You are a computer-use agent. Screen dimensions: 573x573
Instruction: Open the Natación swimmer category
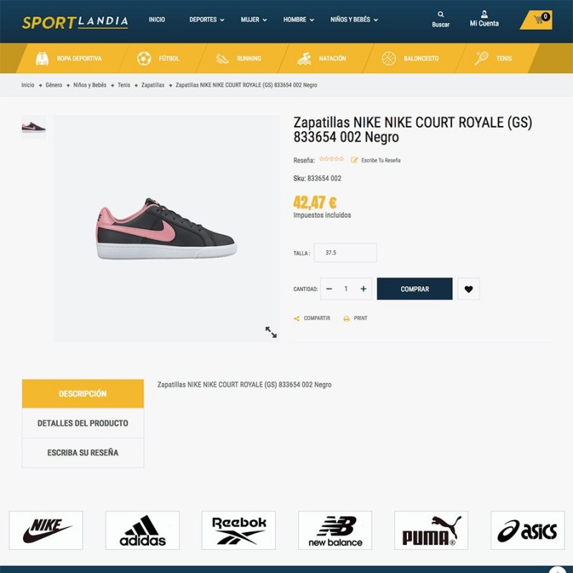[x=304, y=59]
